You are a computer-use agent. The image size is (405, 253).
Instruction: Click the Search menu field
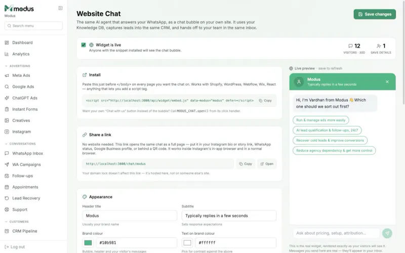click(33, 26)
